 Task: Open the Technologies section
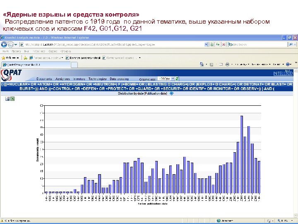coord(97,79)
